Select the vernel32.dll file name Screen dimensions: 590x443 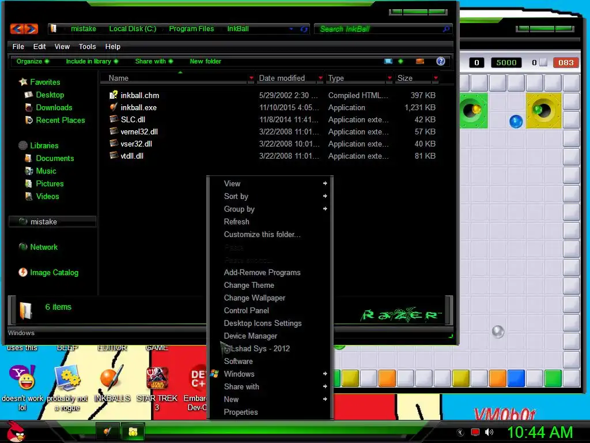[139, 132]
